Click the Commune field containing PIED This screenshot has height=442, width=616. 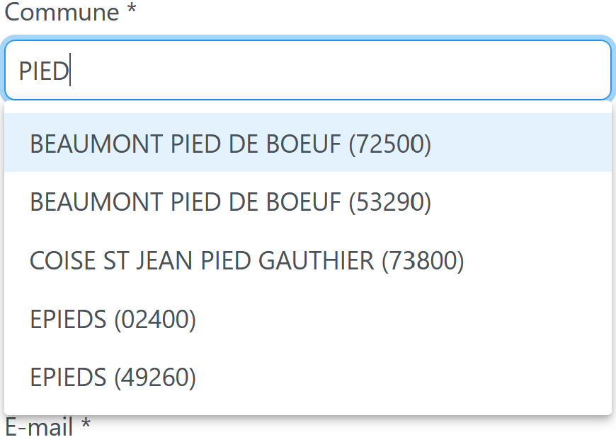click(308, 70)
